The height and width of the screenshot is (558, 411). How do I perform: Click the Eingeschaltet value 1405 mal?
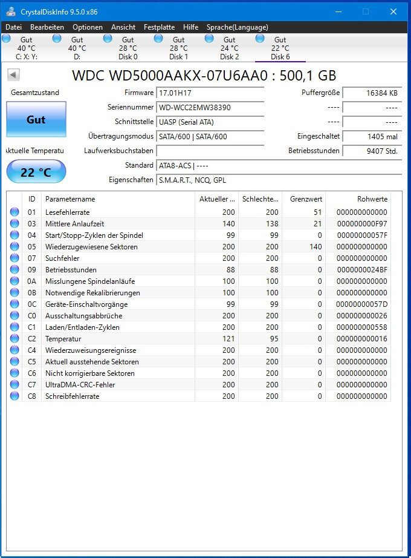click(x=372, y=137)
